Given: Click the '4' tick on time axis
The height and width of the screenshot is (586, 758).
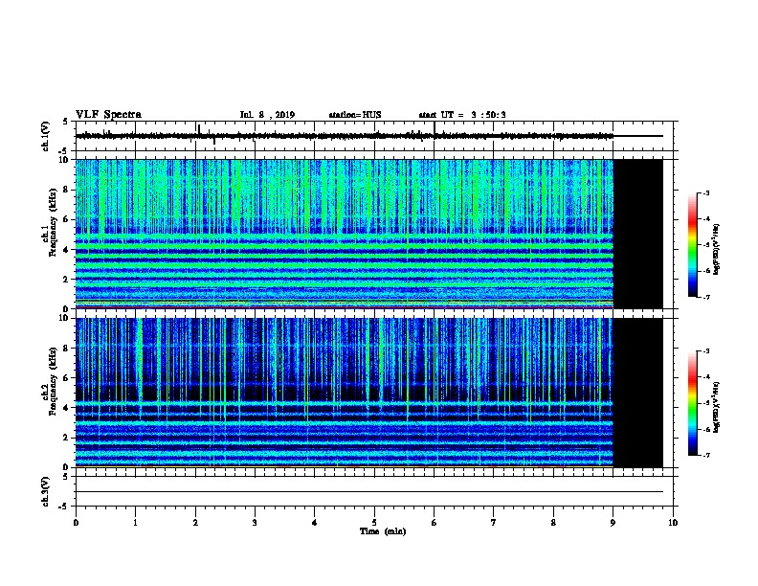Looking at the screenshot, I should 315,523.
